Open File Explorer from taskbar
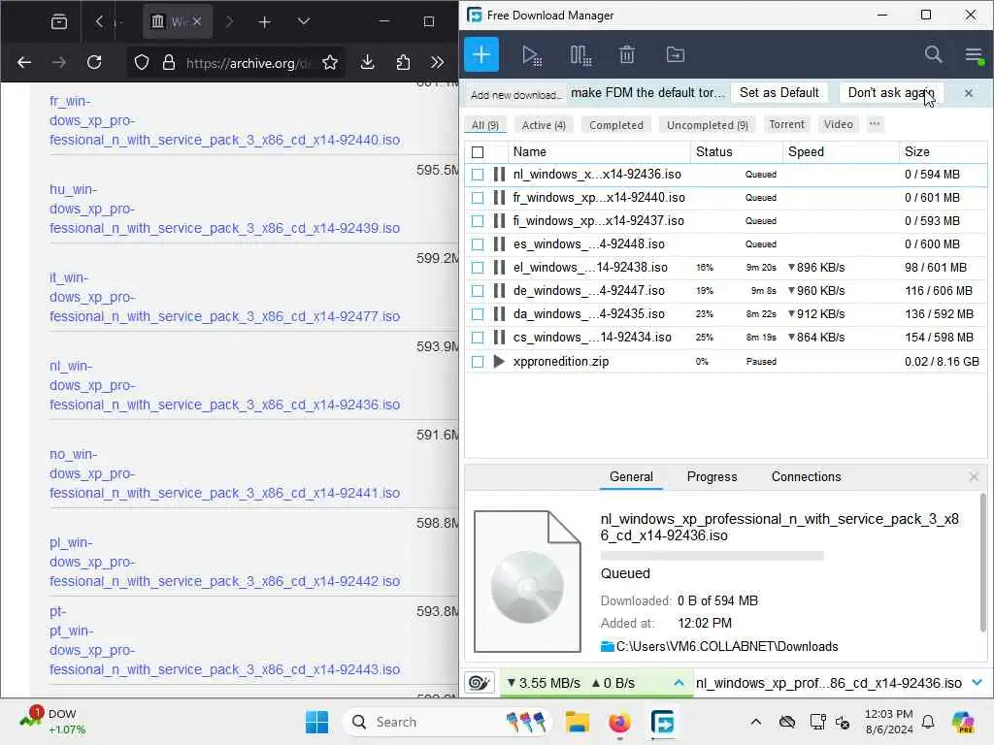This screenshot has height=745, width=994. (x=577, y=722)
